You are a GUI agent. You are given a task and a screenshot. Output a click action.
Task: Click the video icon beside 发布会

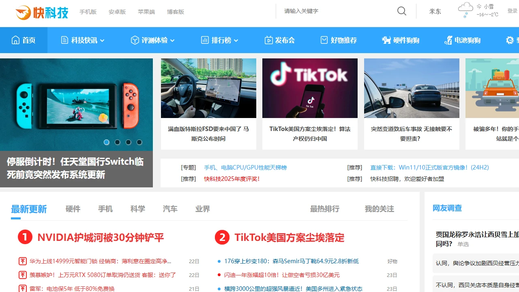click(268, 40)
